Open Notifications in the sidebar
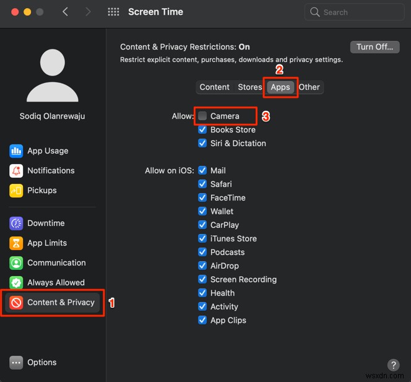This screenshot has height=382, width=411. point(53,171)
